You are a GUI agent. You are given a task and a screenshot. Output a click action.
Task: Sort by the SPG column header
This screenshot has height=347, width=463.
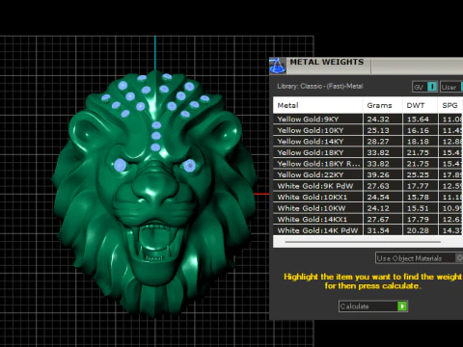(450, 105)
